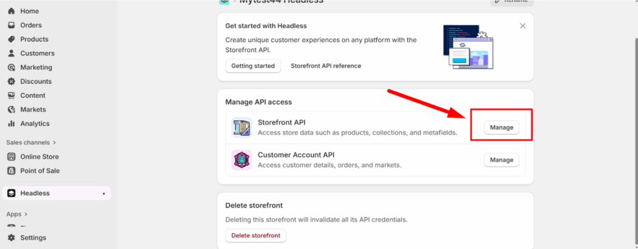Click the Products tag icon
Viewport: 638px width, 249px height.
11,39
